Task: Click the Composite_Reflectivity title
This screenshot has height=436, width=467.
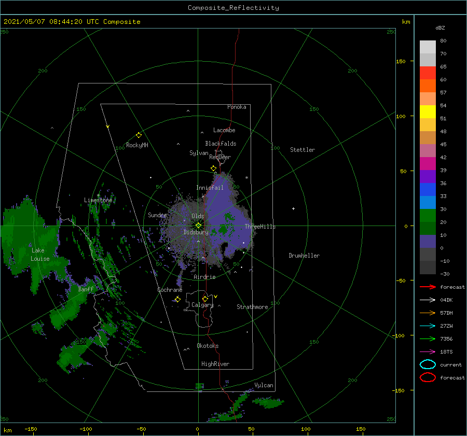Action: (x=233, y=8)
